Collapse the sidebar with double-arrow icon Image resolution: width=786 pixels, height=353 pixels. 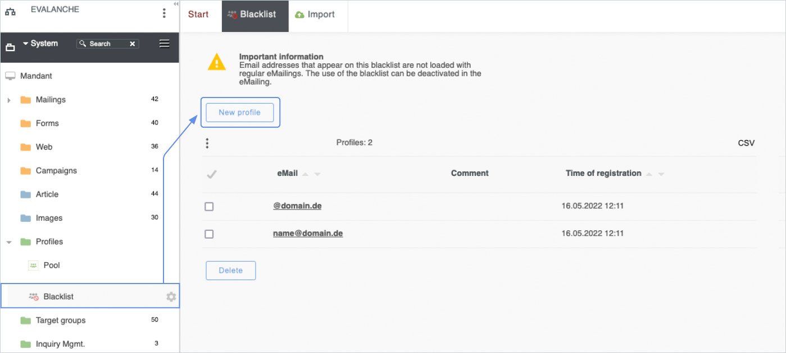point(176,4)
